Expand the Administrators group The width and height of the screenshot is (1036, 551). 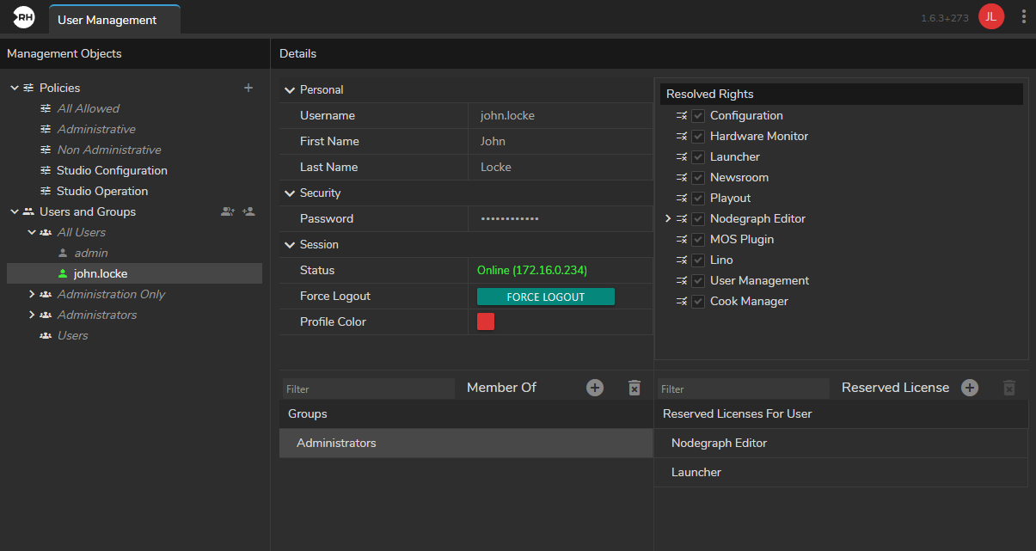(x=32, y=315)
